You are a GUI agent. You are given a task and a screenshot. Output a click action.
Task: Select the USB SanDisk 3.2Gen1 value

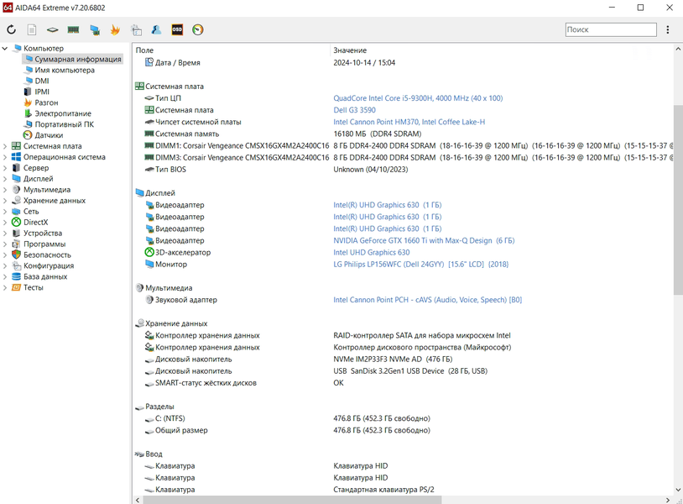point(410,371)
